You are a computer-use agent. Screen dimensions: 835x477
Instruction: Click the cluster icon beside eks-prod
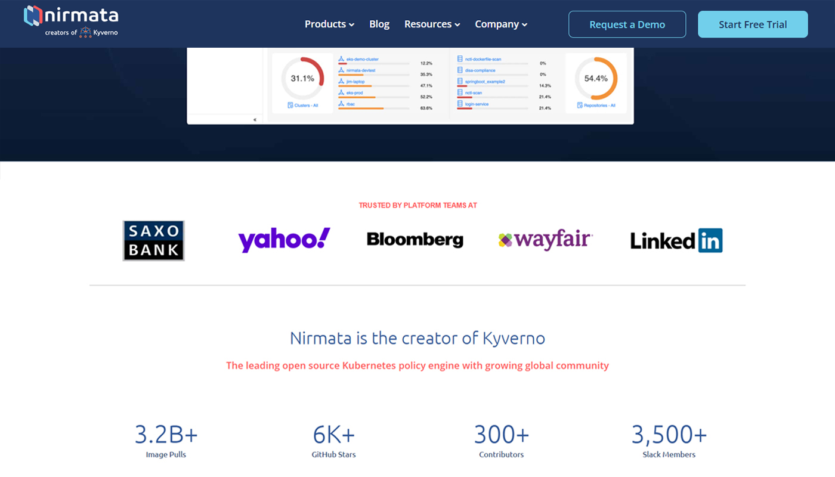(342, 92)
